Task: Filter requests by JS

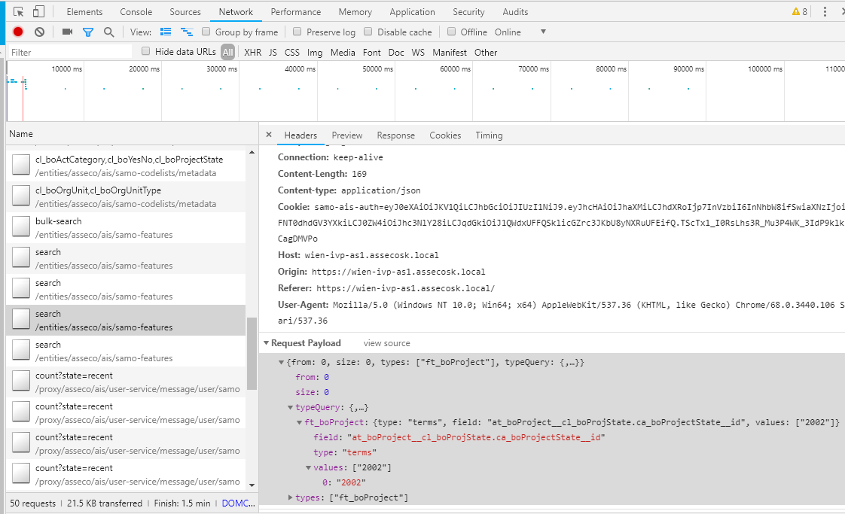Action: (273, 52)
